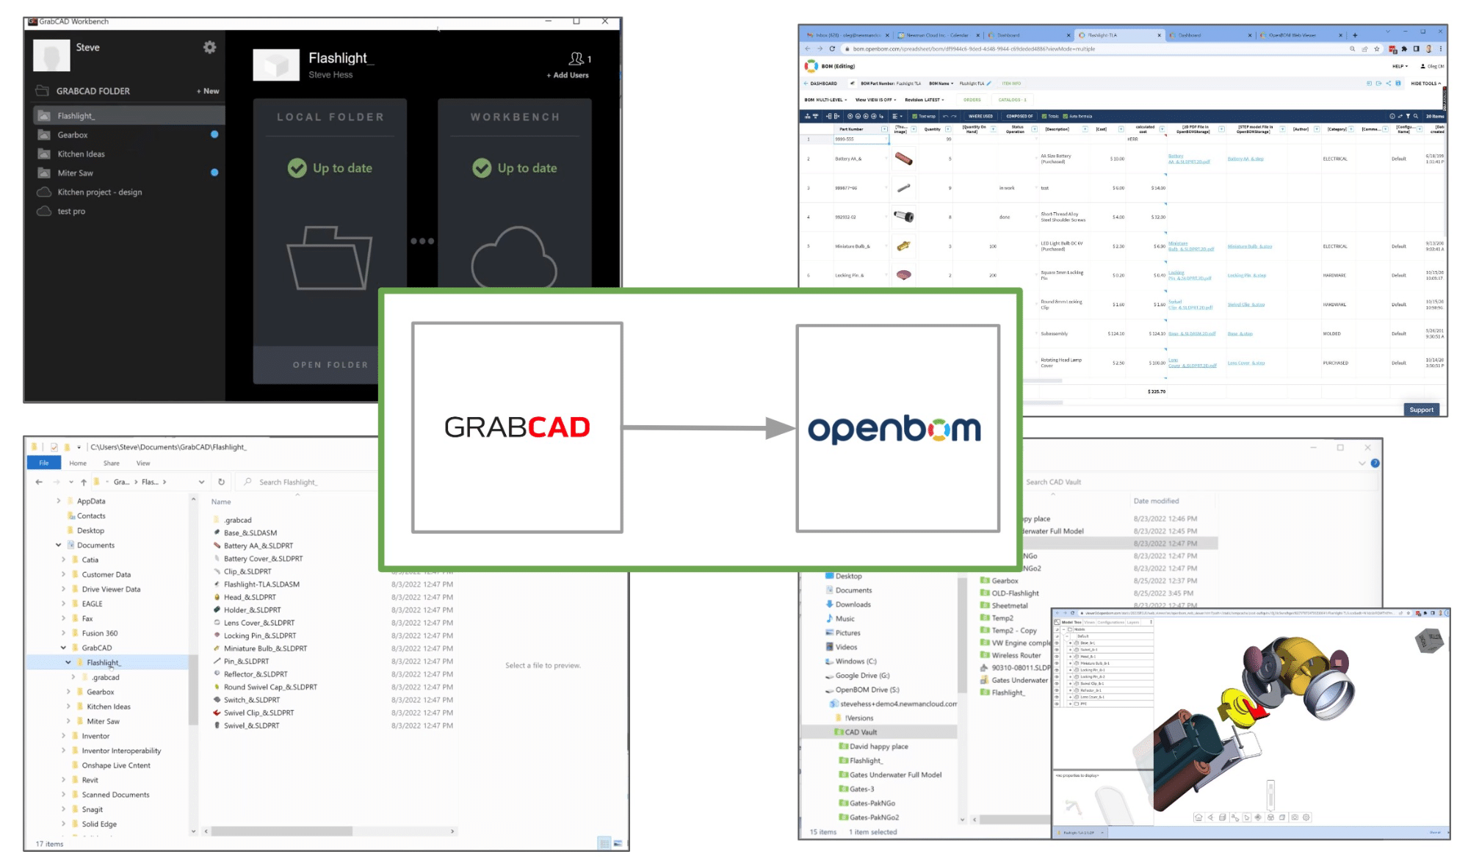
Task: Toggle visibility eye for Lens Cover_&-1
Action: point(1057,697)
